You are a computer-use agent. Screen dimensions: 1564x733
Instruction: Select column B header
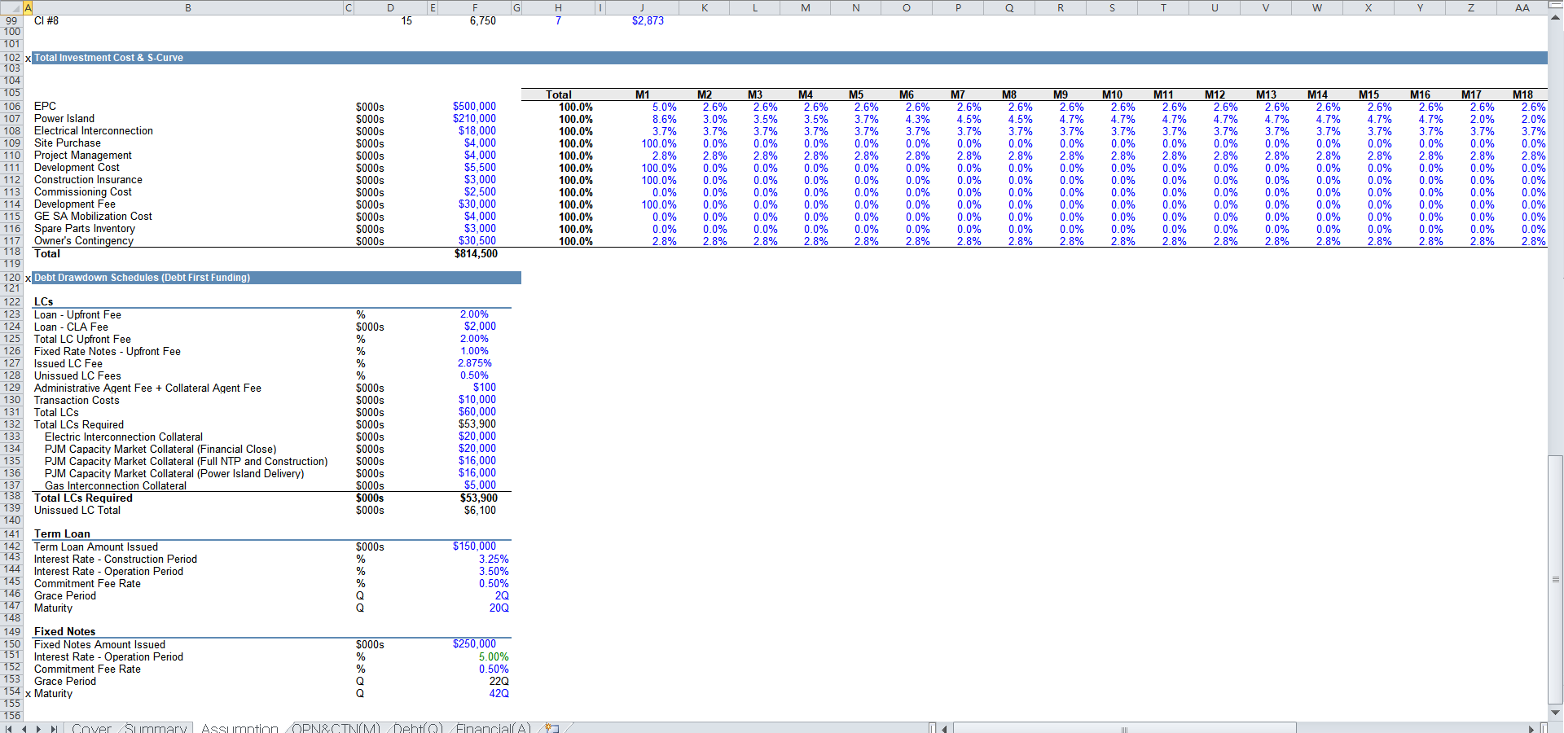coord(188,7)
